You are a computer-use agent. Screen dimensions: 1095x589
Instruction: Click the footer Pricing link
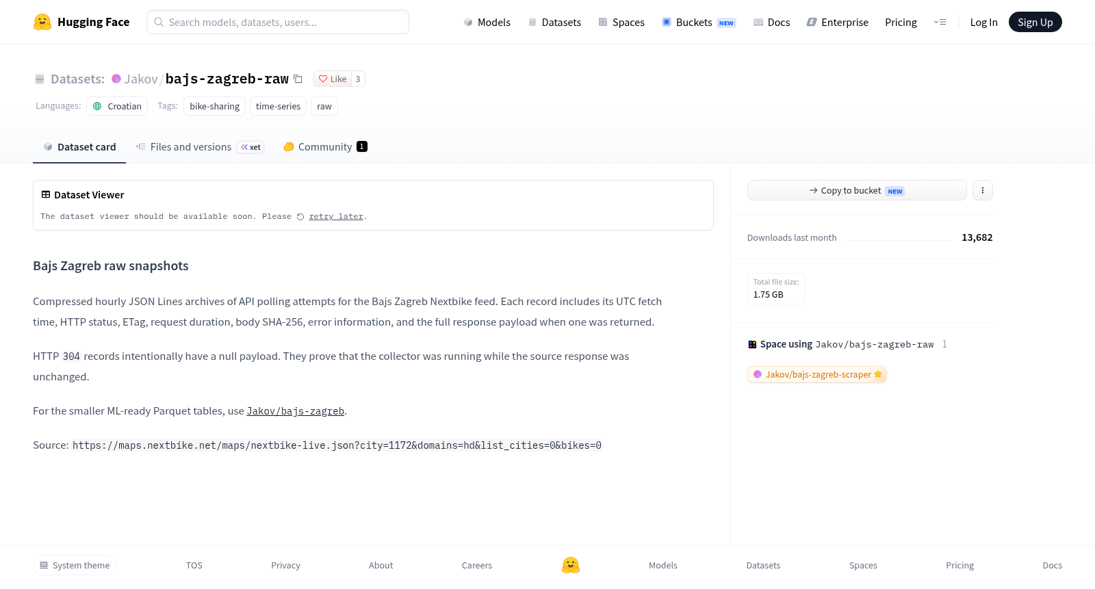pyautogui.click(x=959, y=565)
